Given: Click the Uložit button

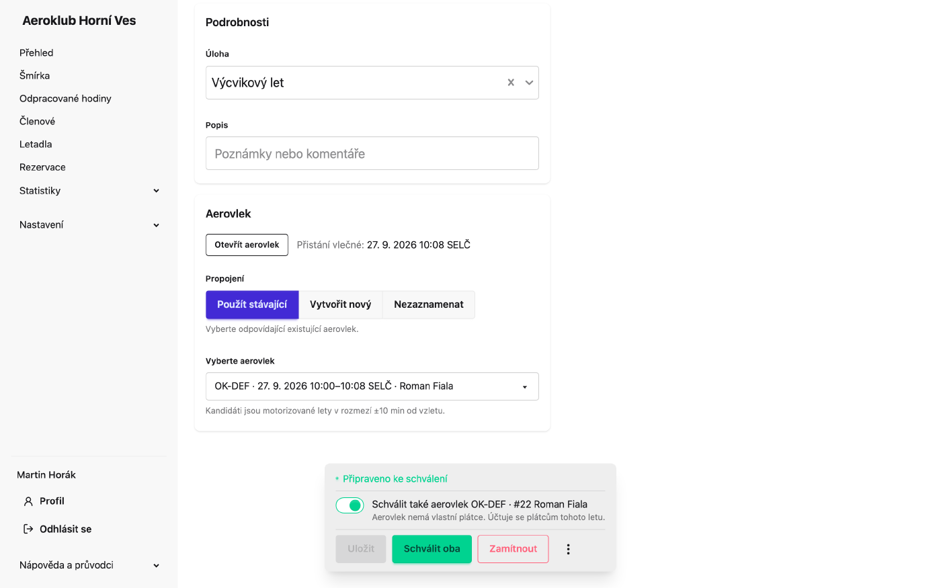Looking at the screenshot, I should click(361, 549).
